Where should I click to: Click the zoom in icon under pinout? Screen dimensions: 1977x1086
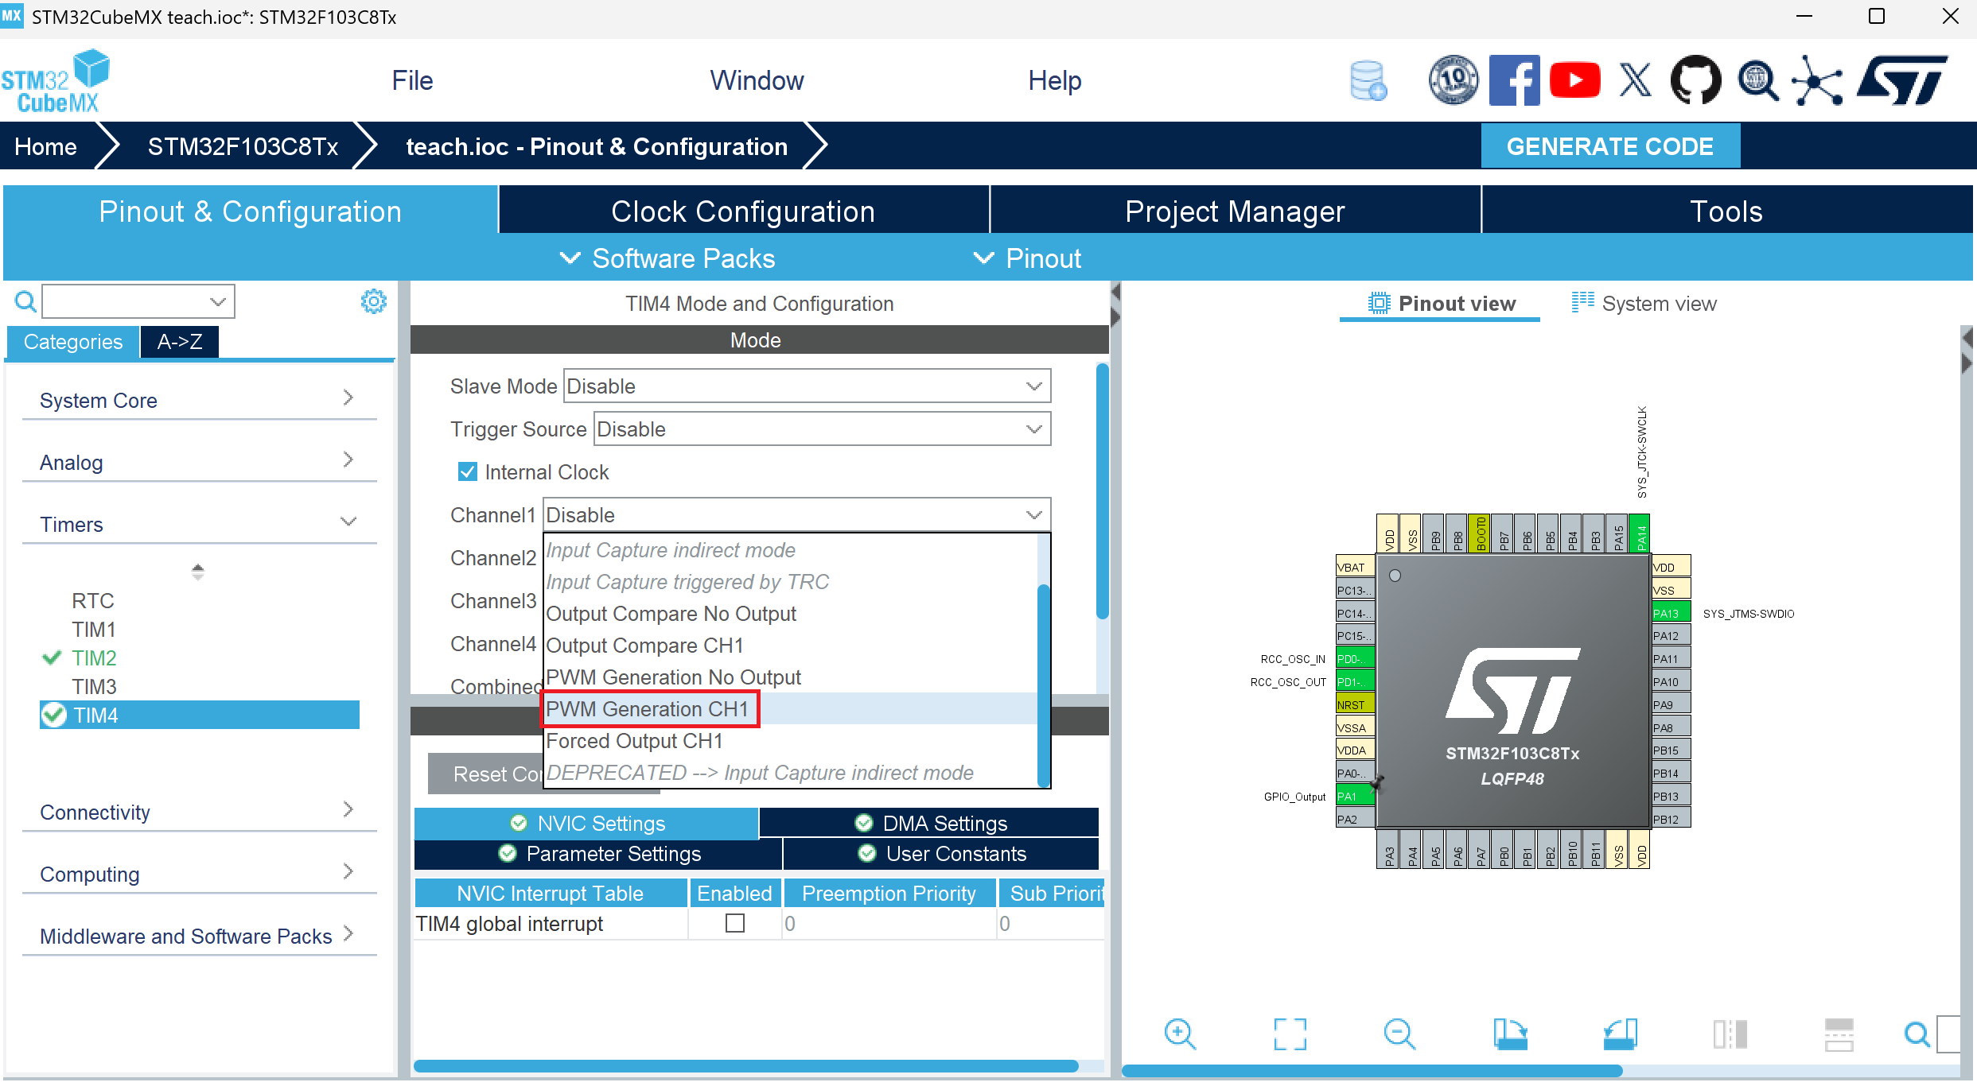(1179, 1034)
